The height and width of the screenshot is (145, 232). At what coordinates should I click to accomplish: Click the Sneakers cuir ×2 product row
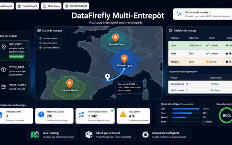coord(200,84)
